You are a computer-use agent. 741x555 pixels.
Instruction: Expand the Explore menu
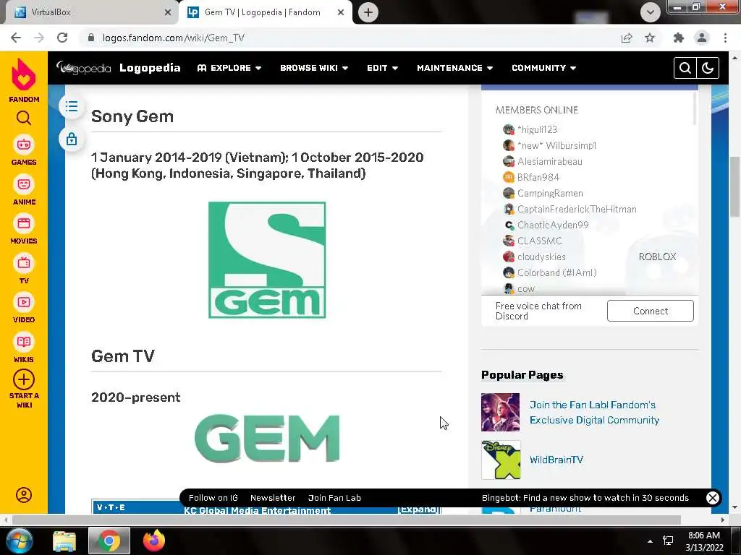pyautogui.click(x=229, y=68)
